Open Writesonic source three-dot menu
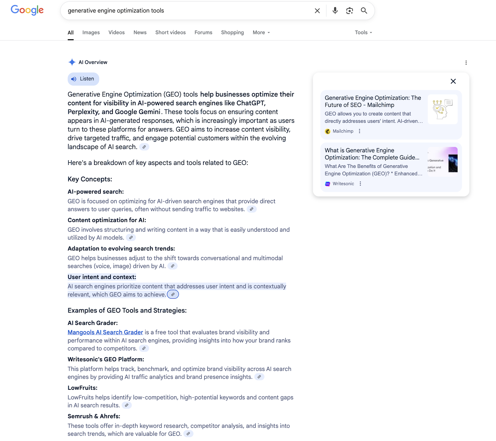Screen dimensions: 496x441 click(x=360, y=184)
